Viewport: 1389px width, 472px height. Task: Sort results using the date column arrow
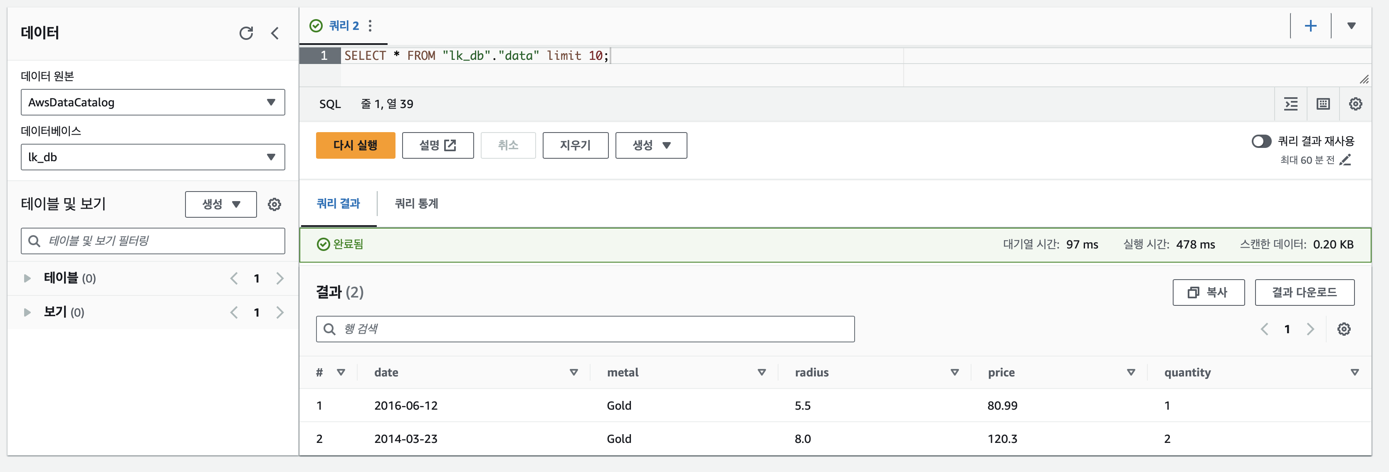pyautogui.click(x=574, y=372)
